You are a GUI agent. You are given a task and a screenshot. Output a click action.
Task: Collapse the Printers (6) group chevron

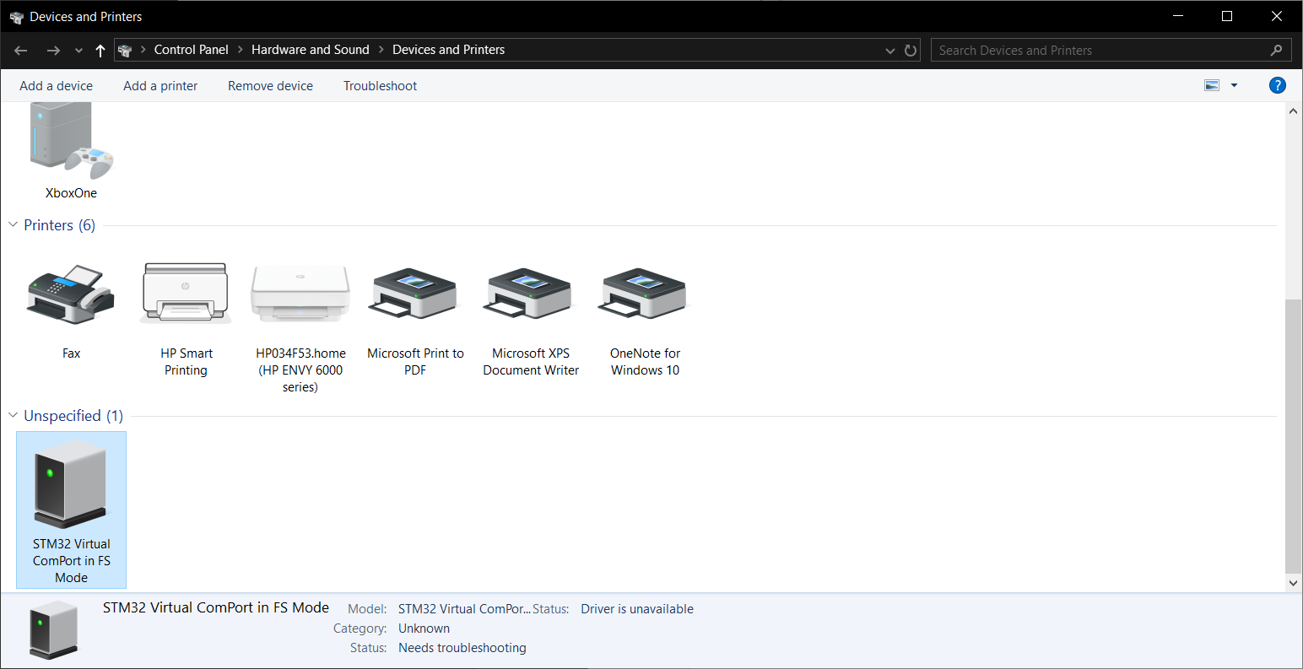(13, 224)
